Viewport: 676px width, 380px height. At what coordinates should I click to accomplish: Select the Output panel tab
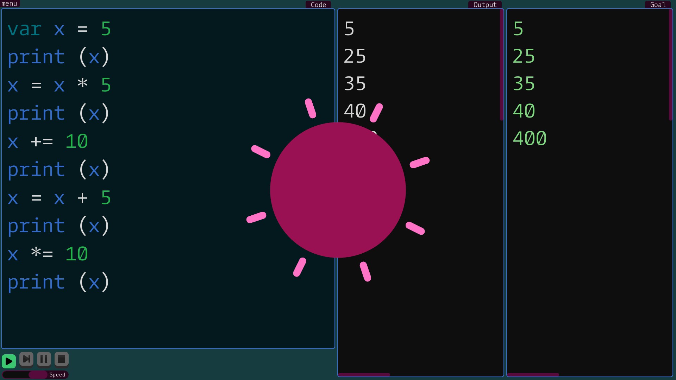[484, 5]
